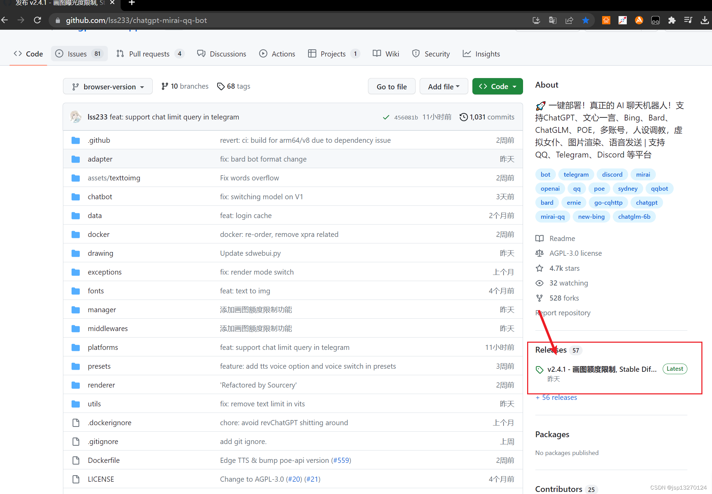
Task: Click the book icon beside Readme
Action: [x=539, y=239]
